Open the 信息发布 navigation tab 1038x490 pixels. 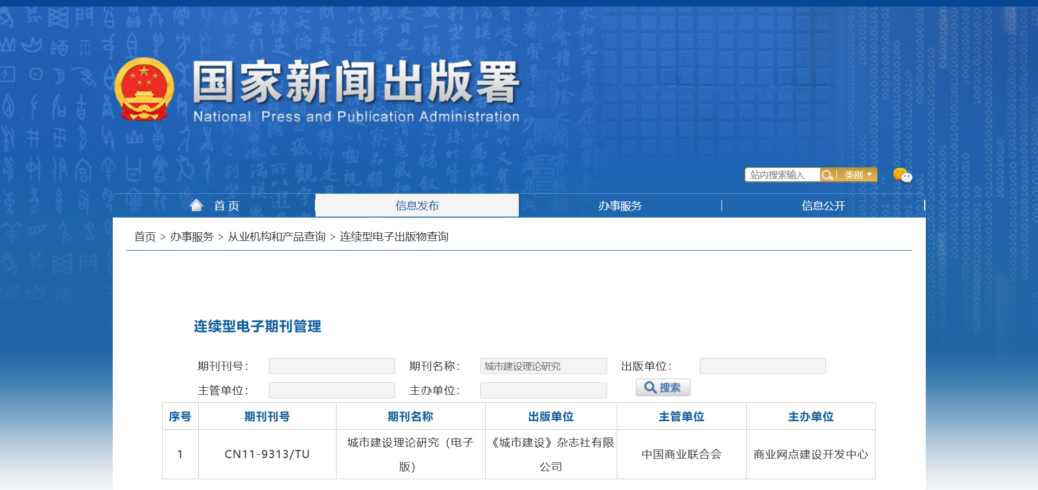tap(417, 206)
